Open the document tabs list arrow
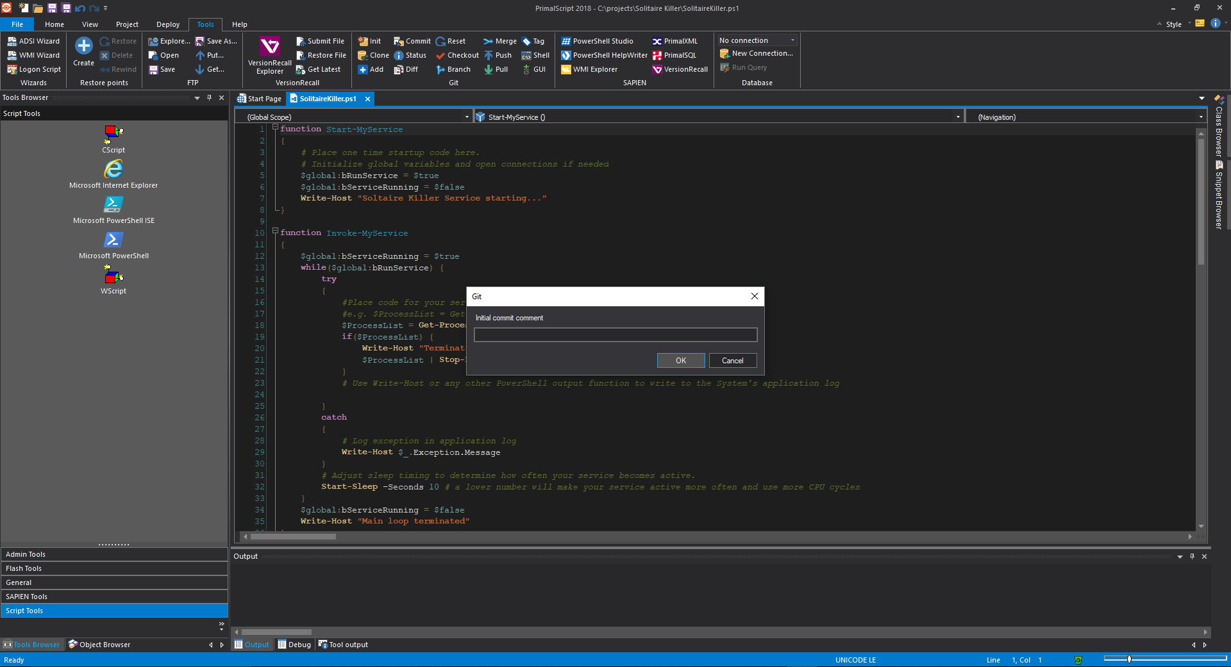Image resolution: width=1231 pixels, height=667 pixels. pyautogui.click(x=1202, y=98)
